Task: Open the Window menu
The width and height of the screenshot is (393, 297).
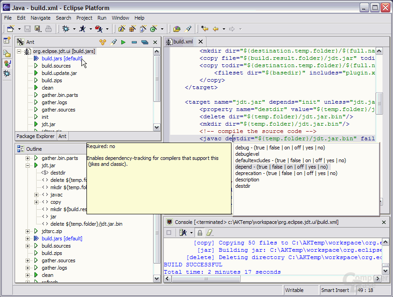Action: click(x=120, y=18)
